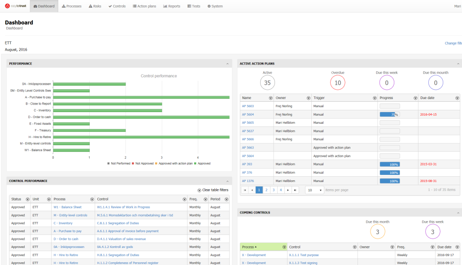Filter the Due date column in Active Action Plans
462x265 pixels.
coord(457,98)
